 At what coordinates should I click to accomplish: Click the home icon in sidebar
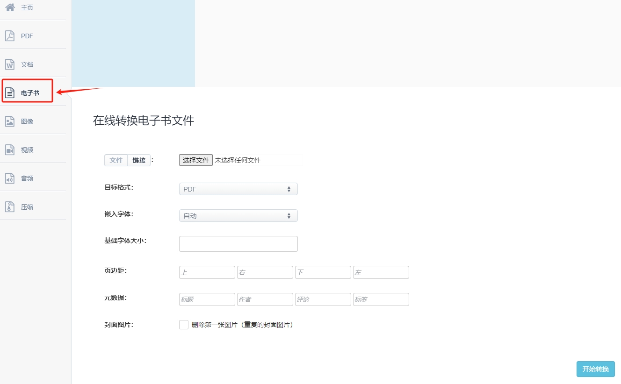[x=10, y=7]
